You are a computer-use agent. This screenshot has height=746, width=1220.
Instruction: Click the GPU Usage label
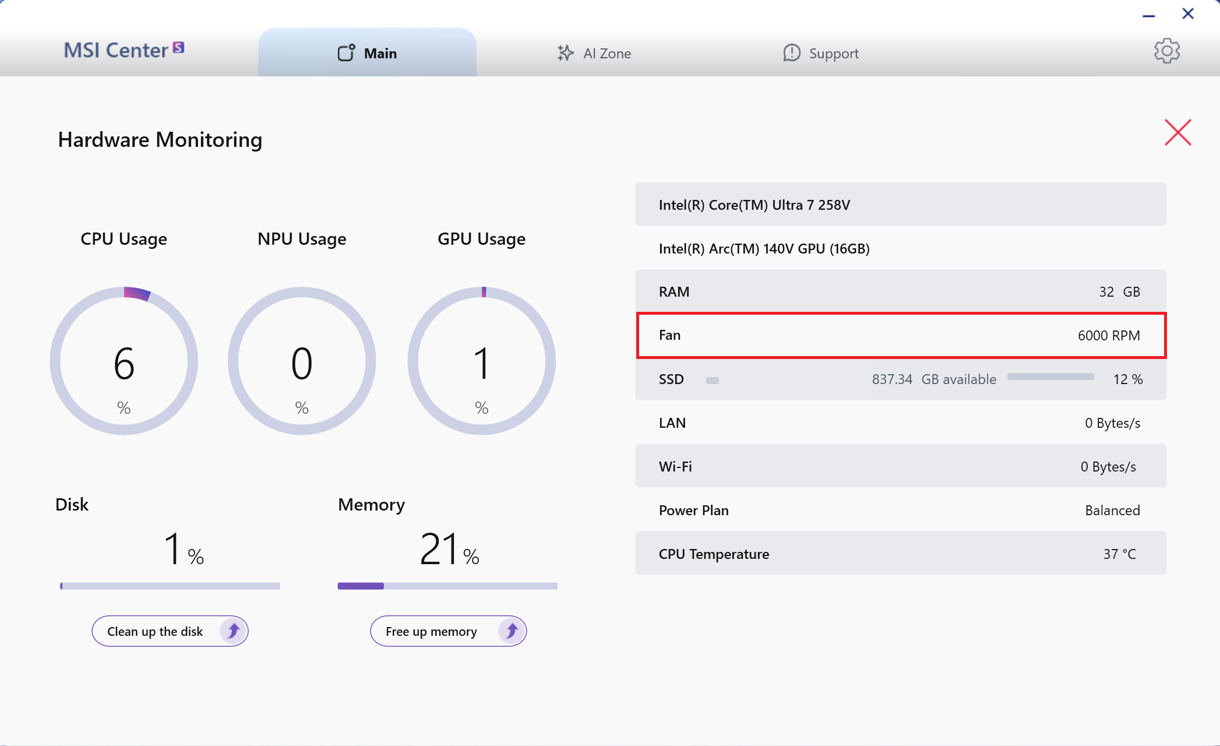coord(482,239)
